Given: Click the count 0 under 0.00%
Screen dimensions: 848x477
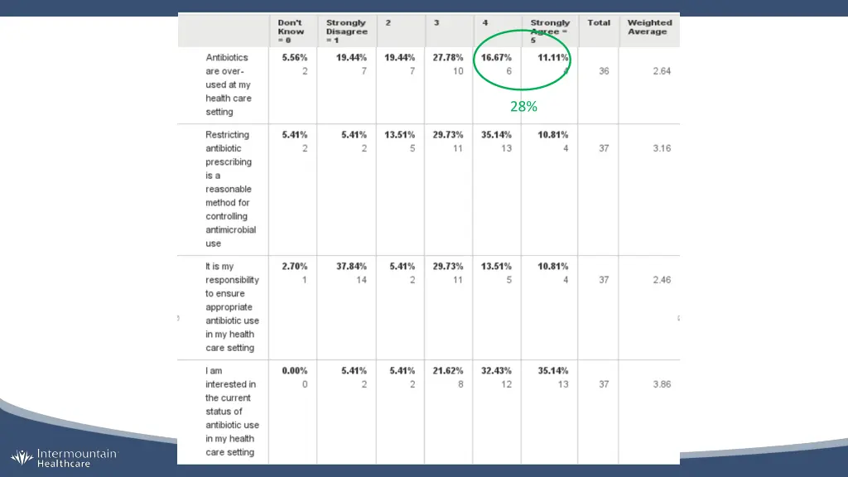Looking at the screenshot, I should coord(305,384).
